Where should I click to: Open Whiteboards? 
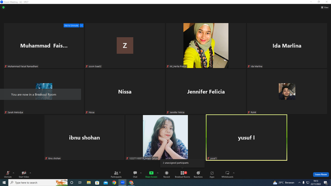(228, 174)
